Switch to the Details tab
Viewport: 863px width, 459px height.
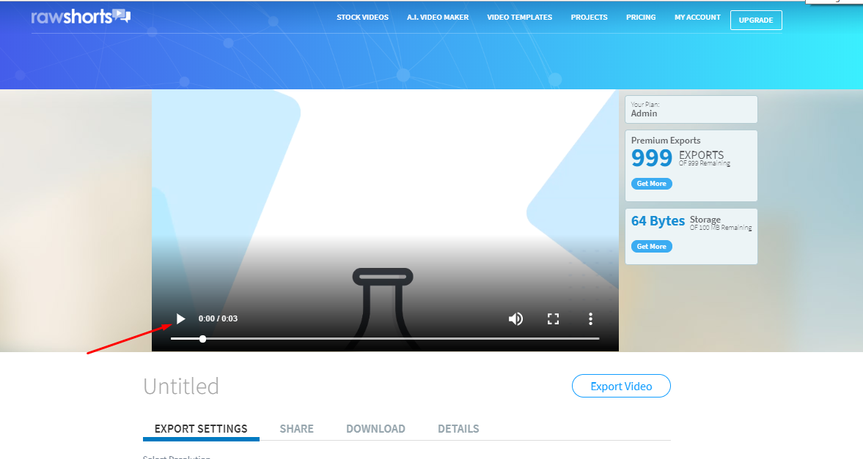(x=458, y=429)
